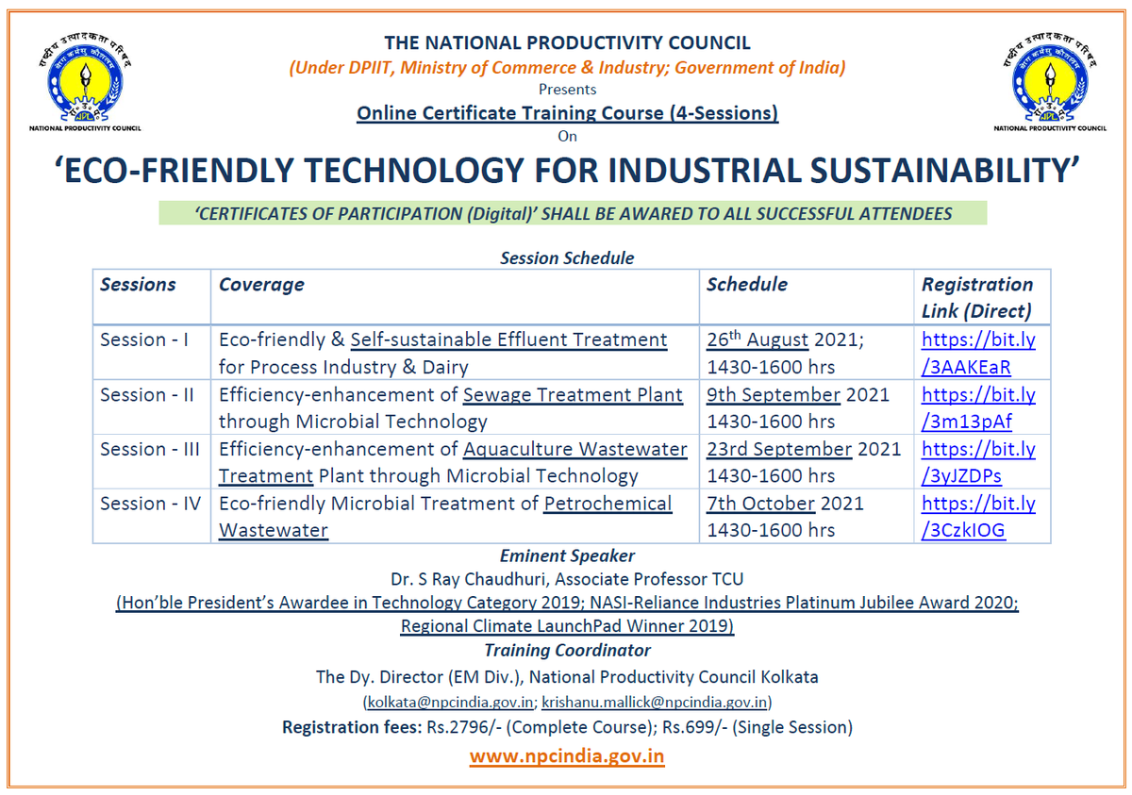The height and width of the screenshot is (795, 1132).
Task: Click the '7th October 2021' schedule date
Action: (x=785, y=504)
